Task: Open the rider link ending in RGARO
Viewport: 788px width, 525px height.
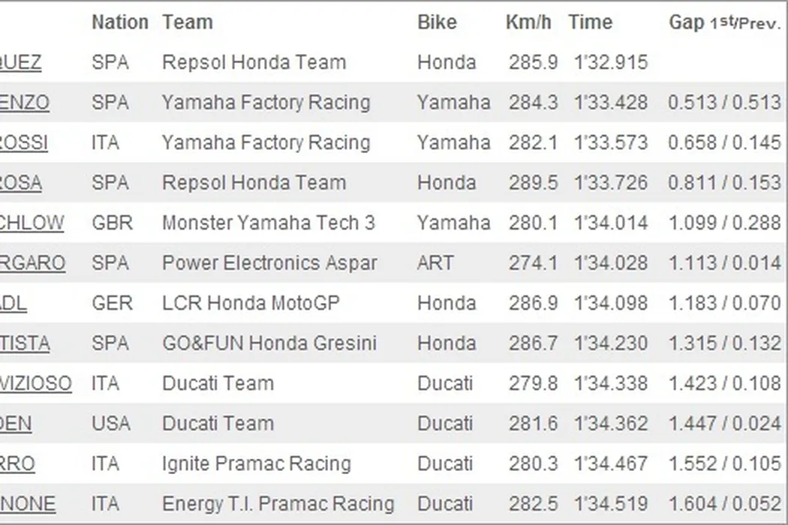Action: pos(32,263)
